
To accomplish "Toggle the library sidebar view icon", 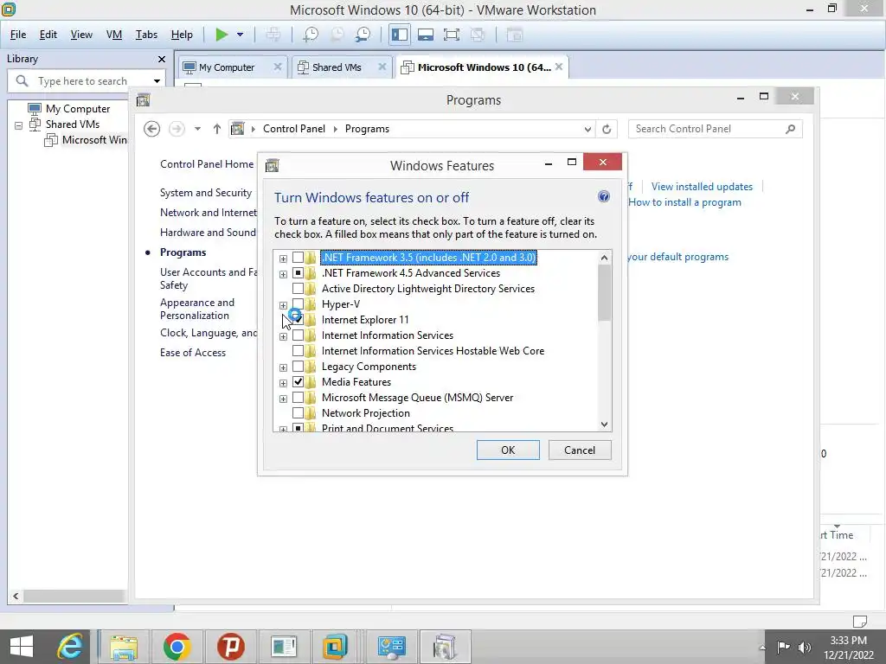I will point(400,35).
